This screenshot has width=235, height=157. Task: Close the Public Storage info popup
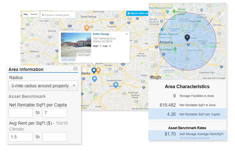coord(127,34)
